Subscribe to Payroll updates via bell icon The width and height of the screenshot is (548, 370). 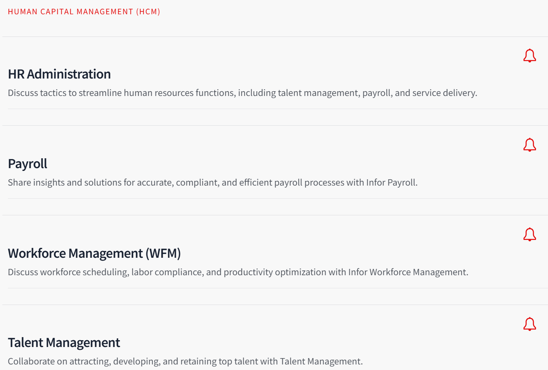[x=529, y=145]
